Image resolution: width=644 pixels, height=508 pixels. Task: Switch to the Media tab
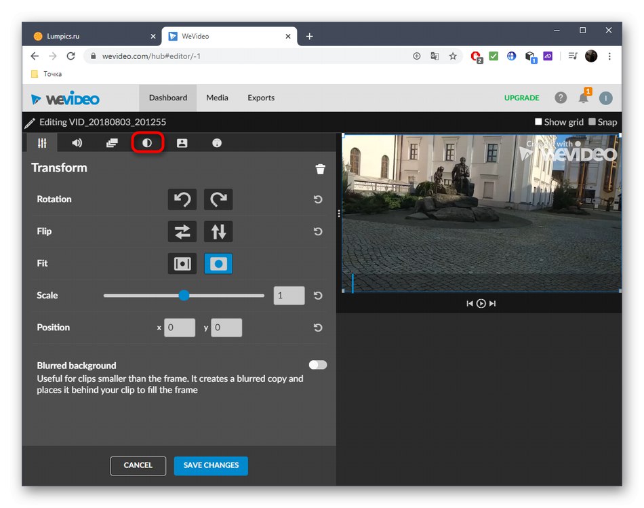pos(217,98)
